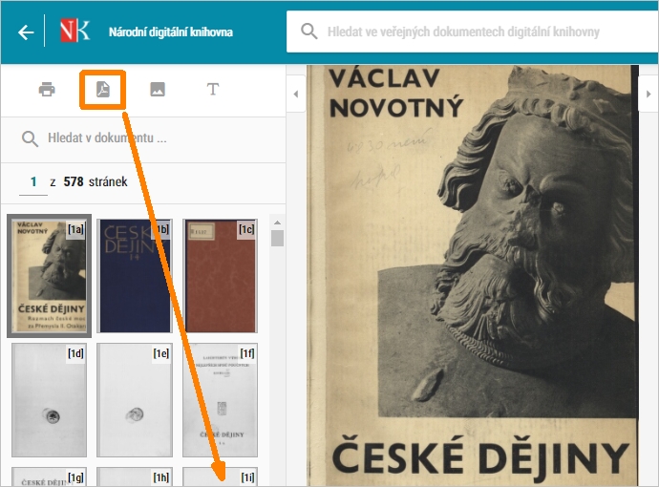Click the thumbnail scrollbar up arrow

(x=277, y=222)
